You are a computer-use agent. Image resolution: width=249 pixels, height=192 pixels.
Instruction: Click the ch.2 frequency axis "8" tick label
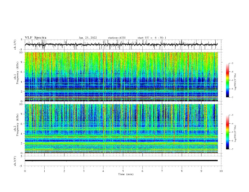[x=22, y=114]
